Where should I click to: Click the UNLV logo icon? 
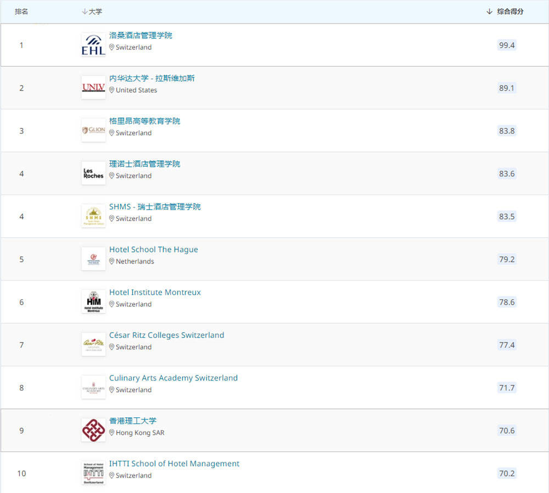[93, 87]
